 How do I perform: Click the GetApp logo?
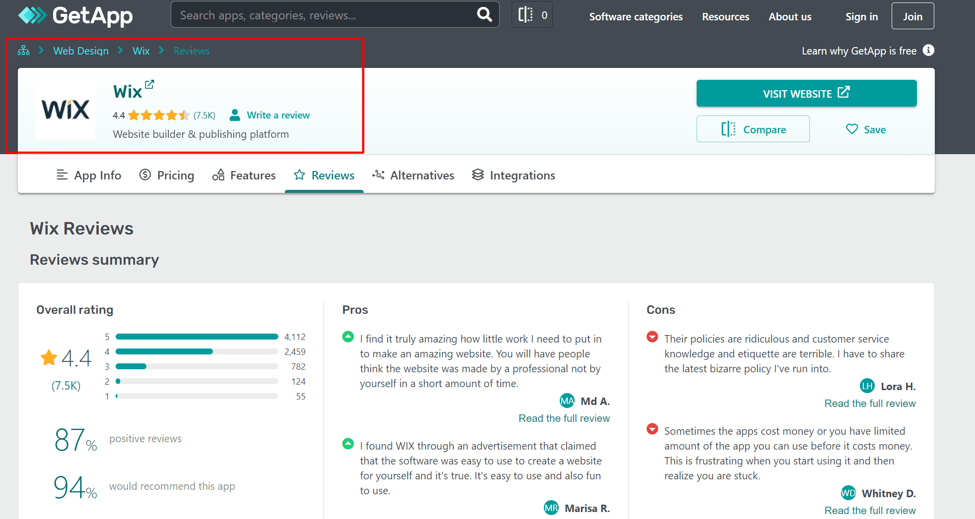click(x=75, y=16)
